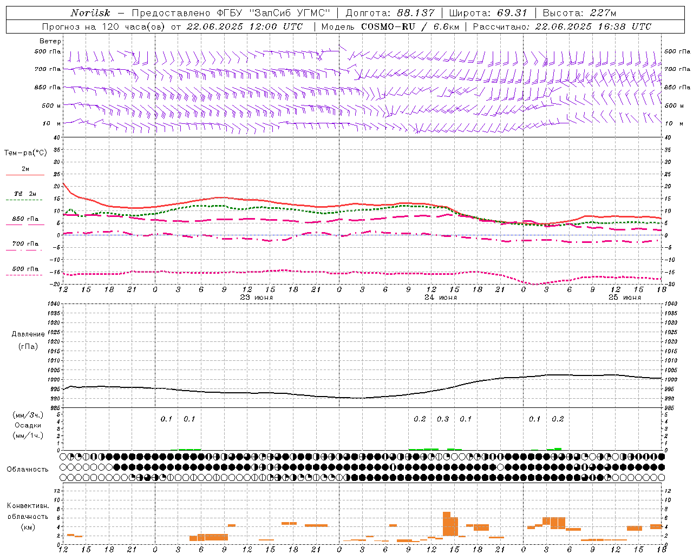The height and width of the screenshot is (554, 693).
Task: Click the 23 июня date label
Action: tap(257, 298)
